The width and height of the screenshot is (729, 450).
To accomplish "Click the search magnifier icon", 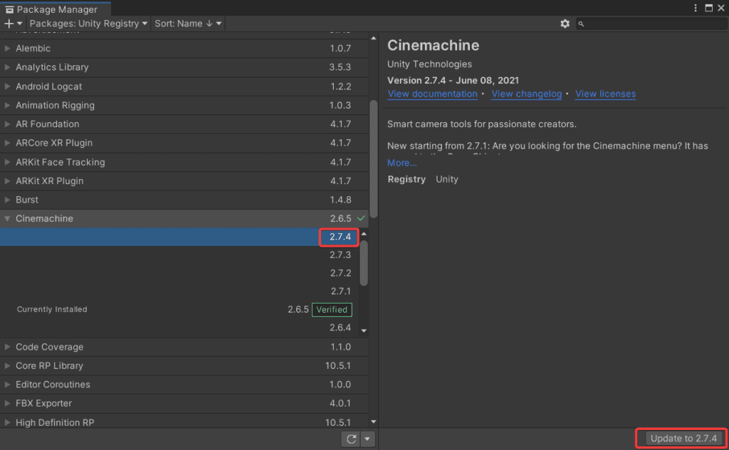I will [581, 23].
